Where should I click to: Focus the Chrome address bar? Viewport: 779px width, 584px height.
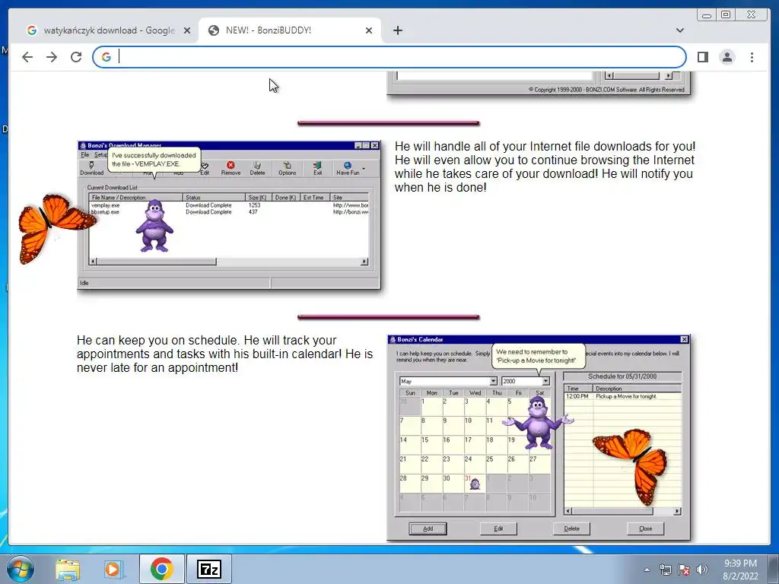pyautogui.click(x=389, y=57)
